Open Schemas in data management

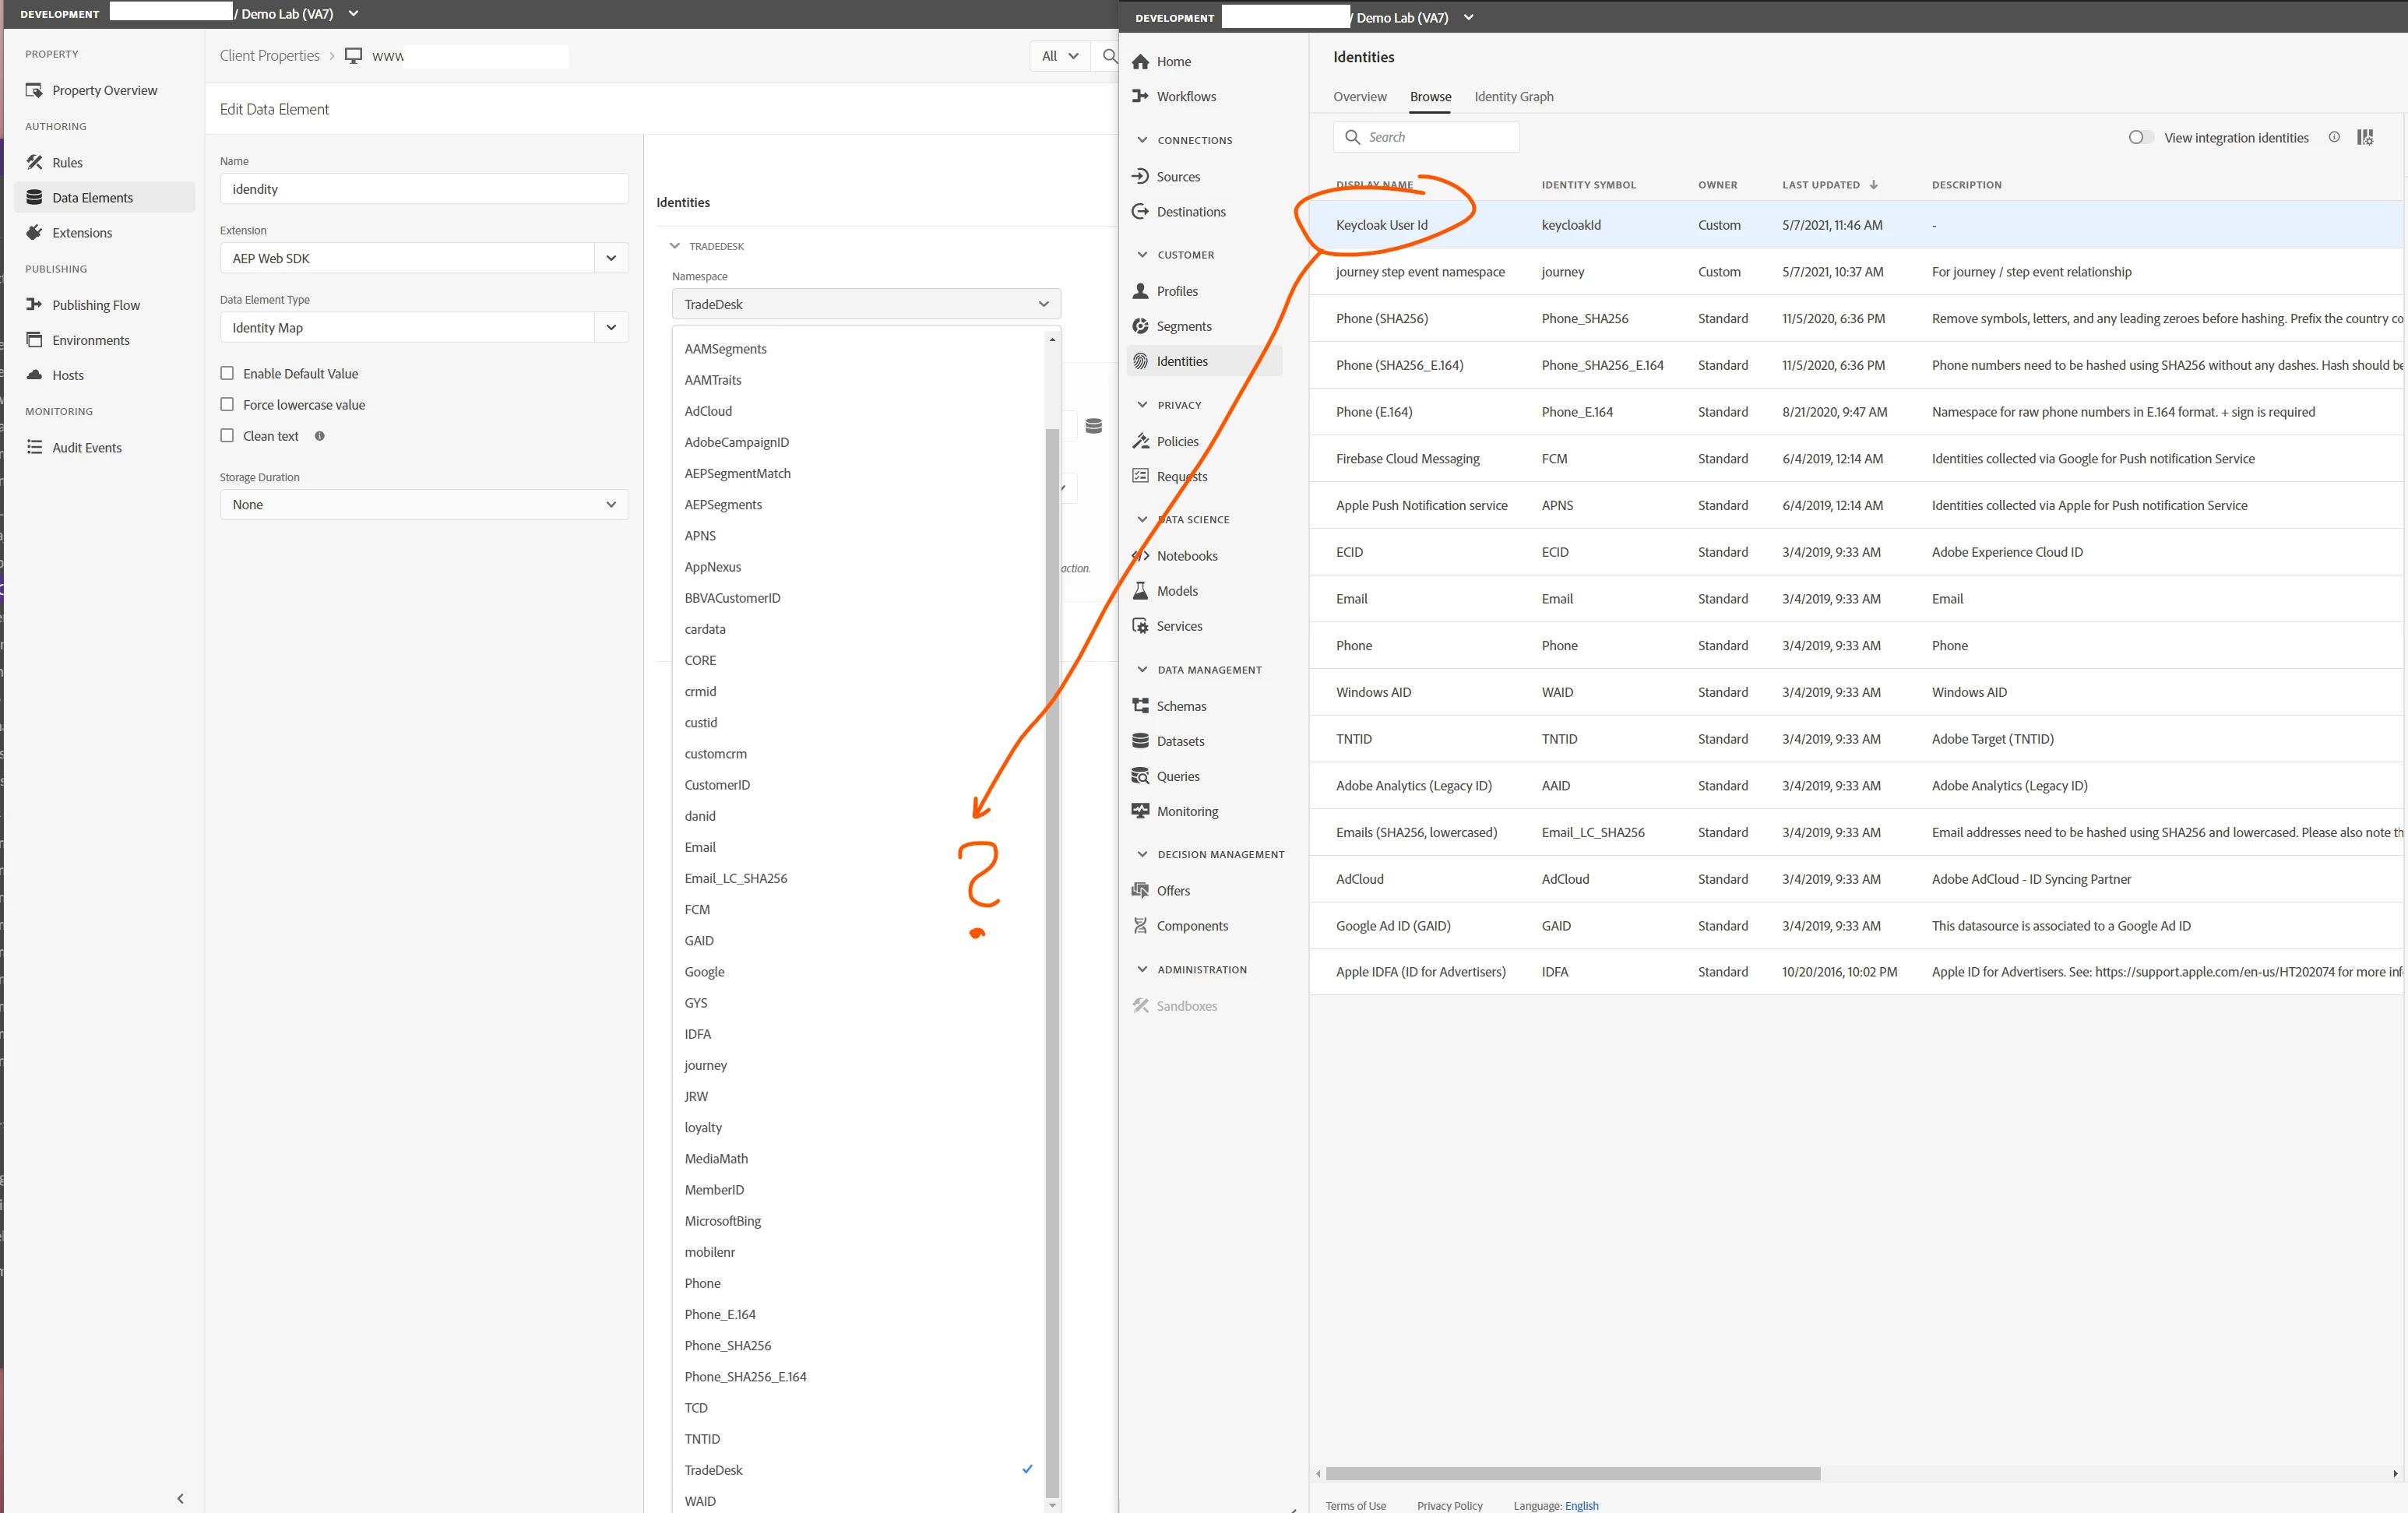click(x=1181, y=706)
